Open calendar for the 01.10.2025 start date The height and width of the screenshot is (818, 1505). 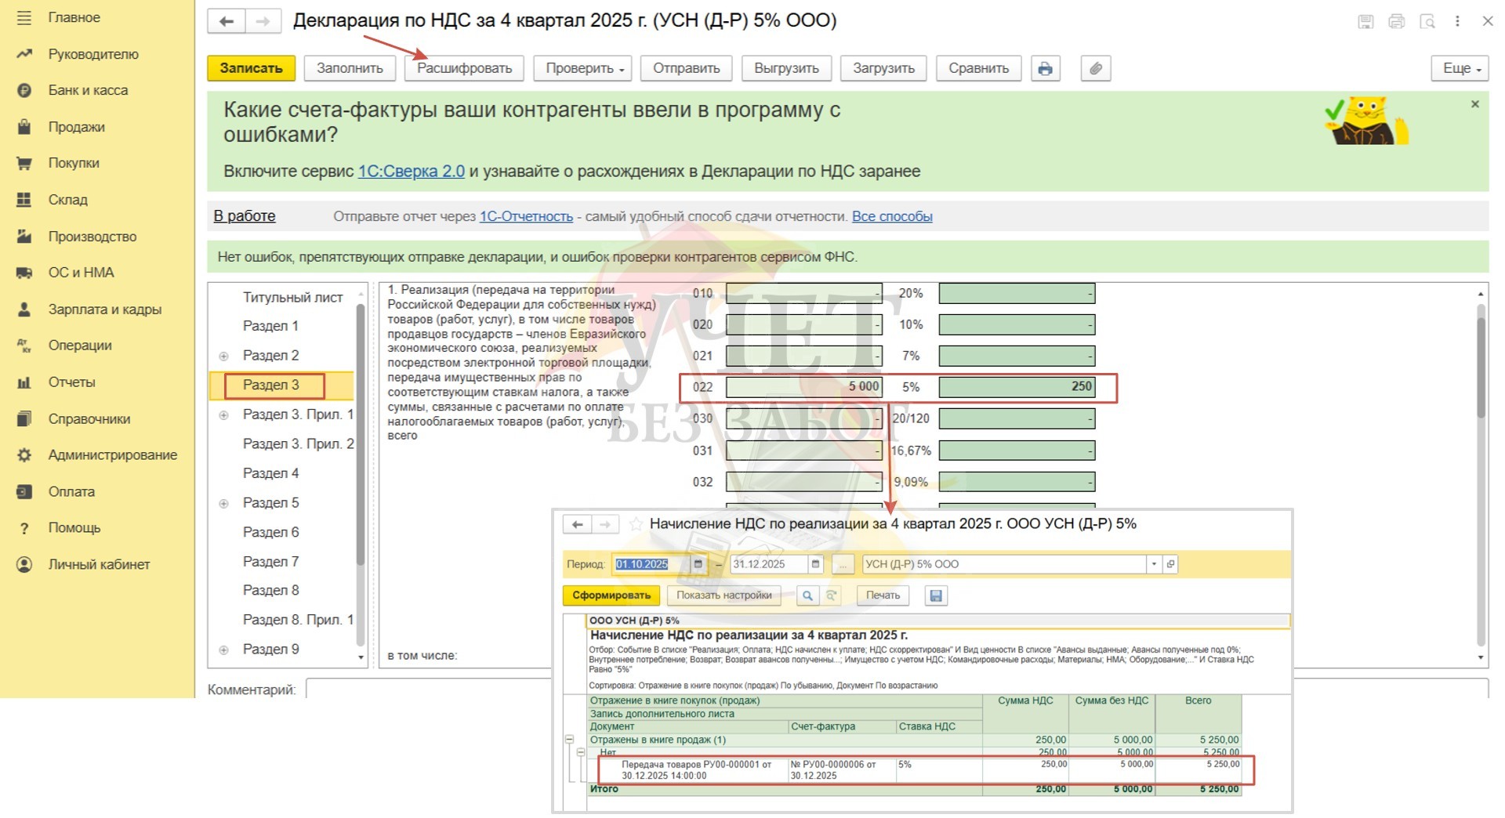pyautogui.click(x=698, y=564)
